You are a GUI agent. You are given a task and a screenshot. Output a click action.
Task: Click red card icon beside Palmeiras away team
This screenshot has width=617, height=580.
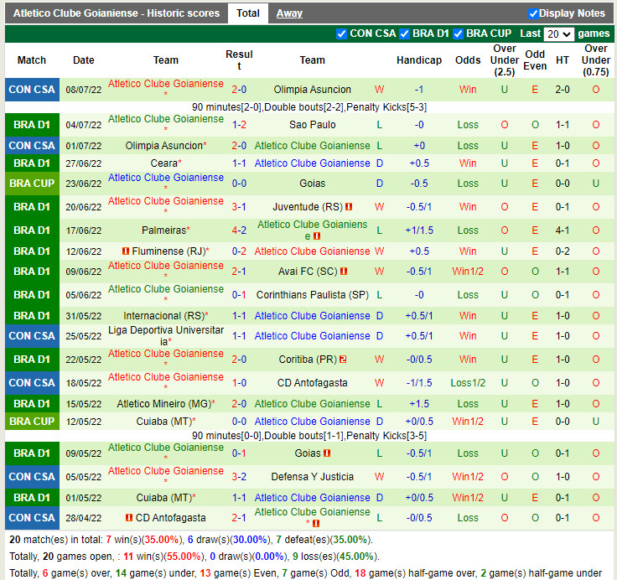coord(317,236)
